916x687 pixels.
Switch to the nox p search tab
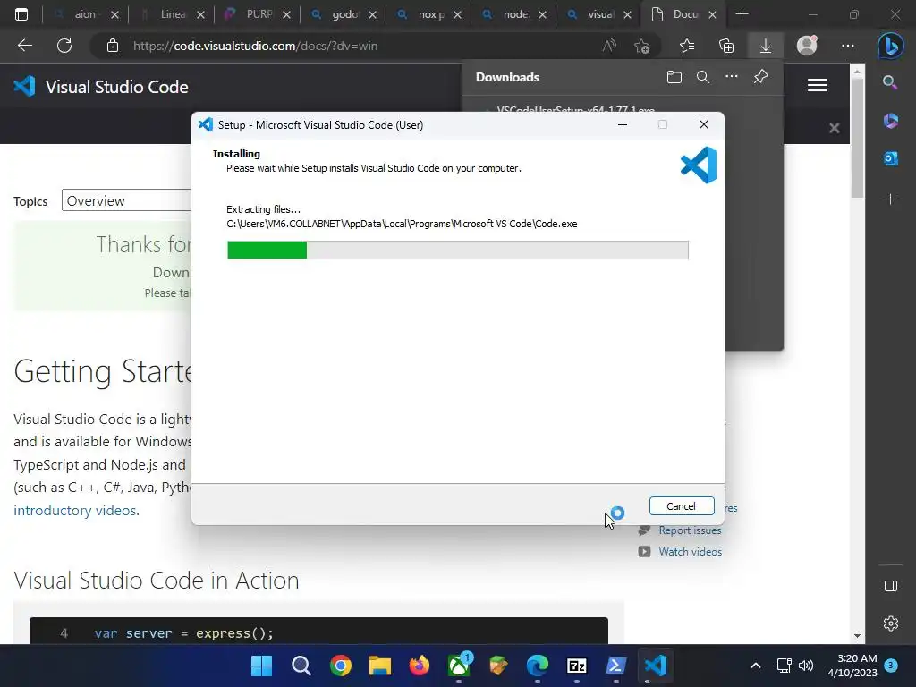tap(428, 14)
